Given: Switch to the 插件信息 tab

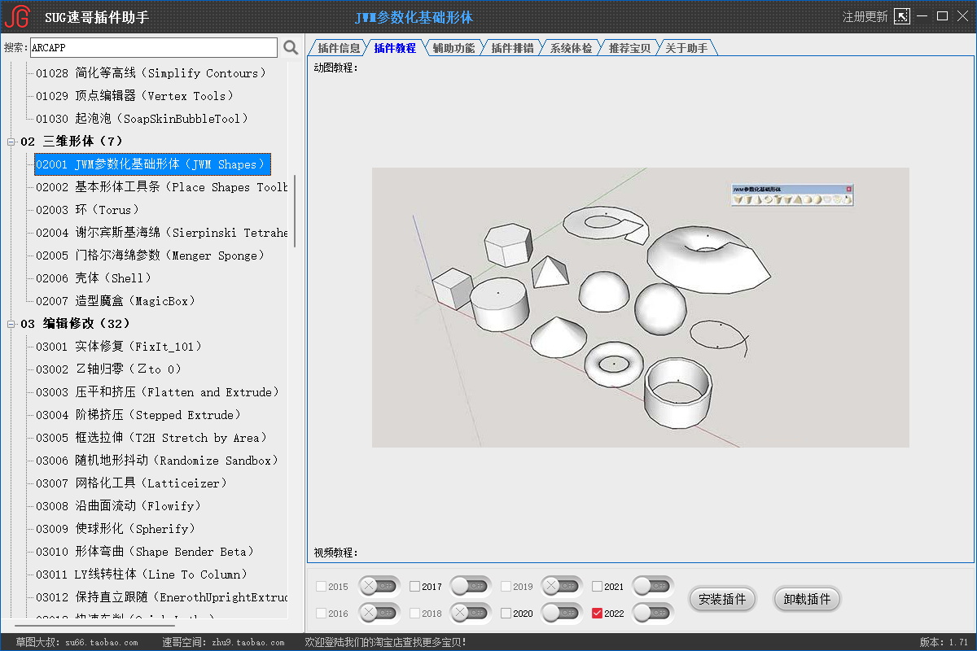Looking at the screenshot, I should point(338,48).
